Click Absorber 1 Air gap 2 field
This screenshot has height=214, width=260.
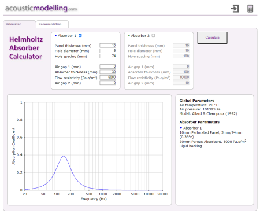click(x=108, y=83)
